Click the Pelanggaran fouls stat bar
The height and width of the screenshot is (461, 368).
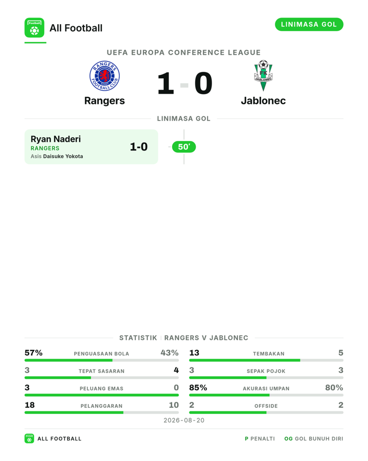click(x=102, y=412)
